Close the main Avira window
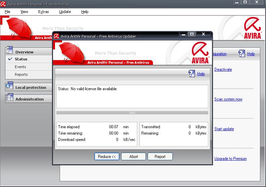The image size is (266, 187). [257, 2]
